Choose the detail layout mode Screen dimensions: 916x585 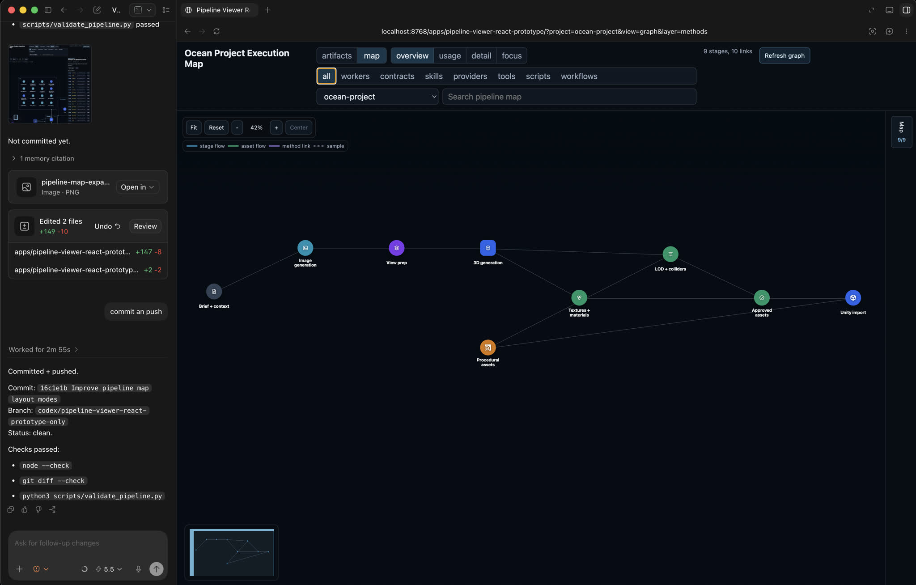click(481, 55)
